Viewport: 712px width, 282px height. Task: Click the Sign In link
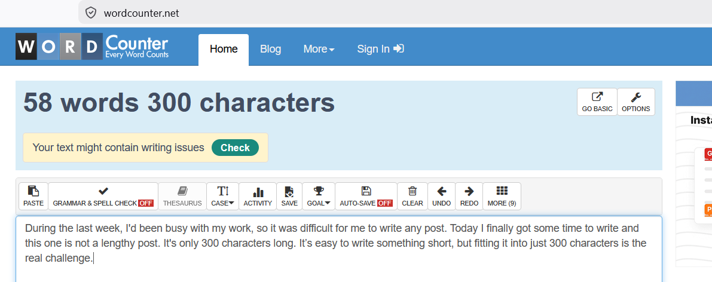click(x=381, y=49)
